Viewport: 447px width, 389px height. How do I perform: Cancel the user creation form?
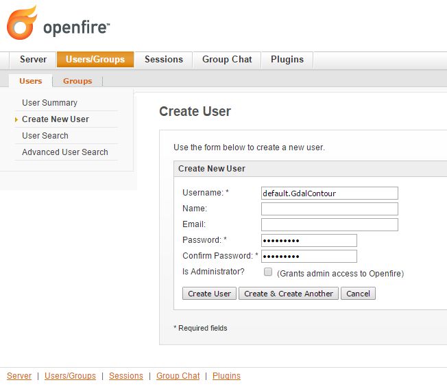tap(358, 294)
